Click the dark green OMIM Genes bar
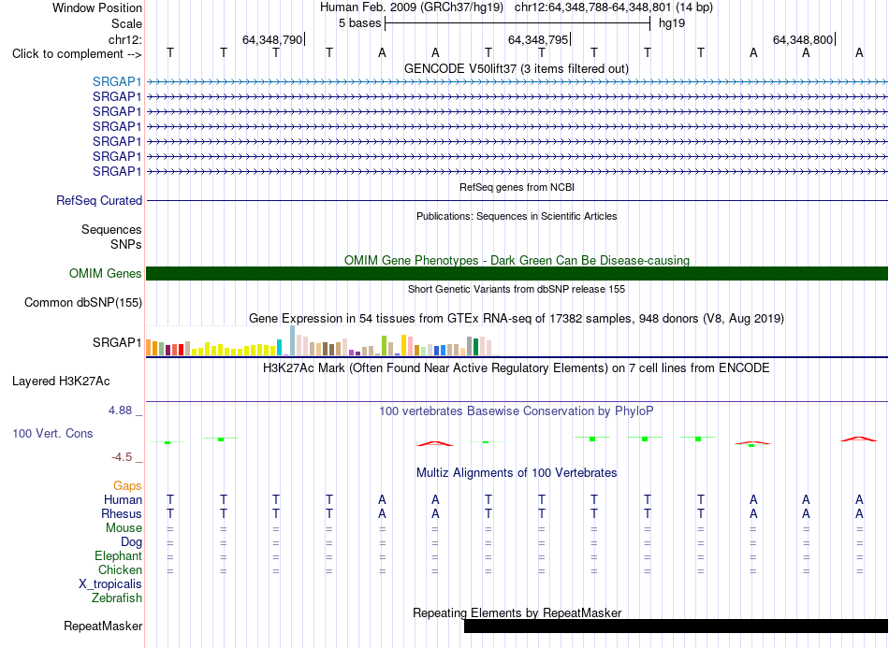 pyautogui.click(x=517, y=274)
